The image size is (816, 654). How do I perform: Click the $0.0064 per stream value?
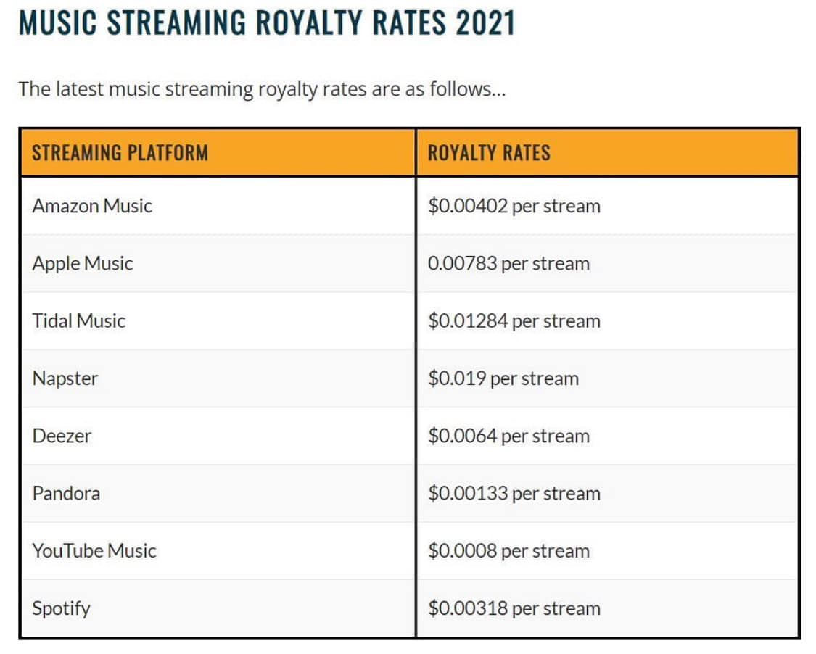(x=508, y=436)
